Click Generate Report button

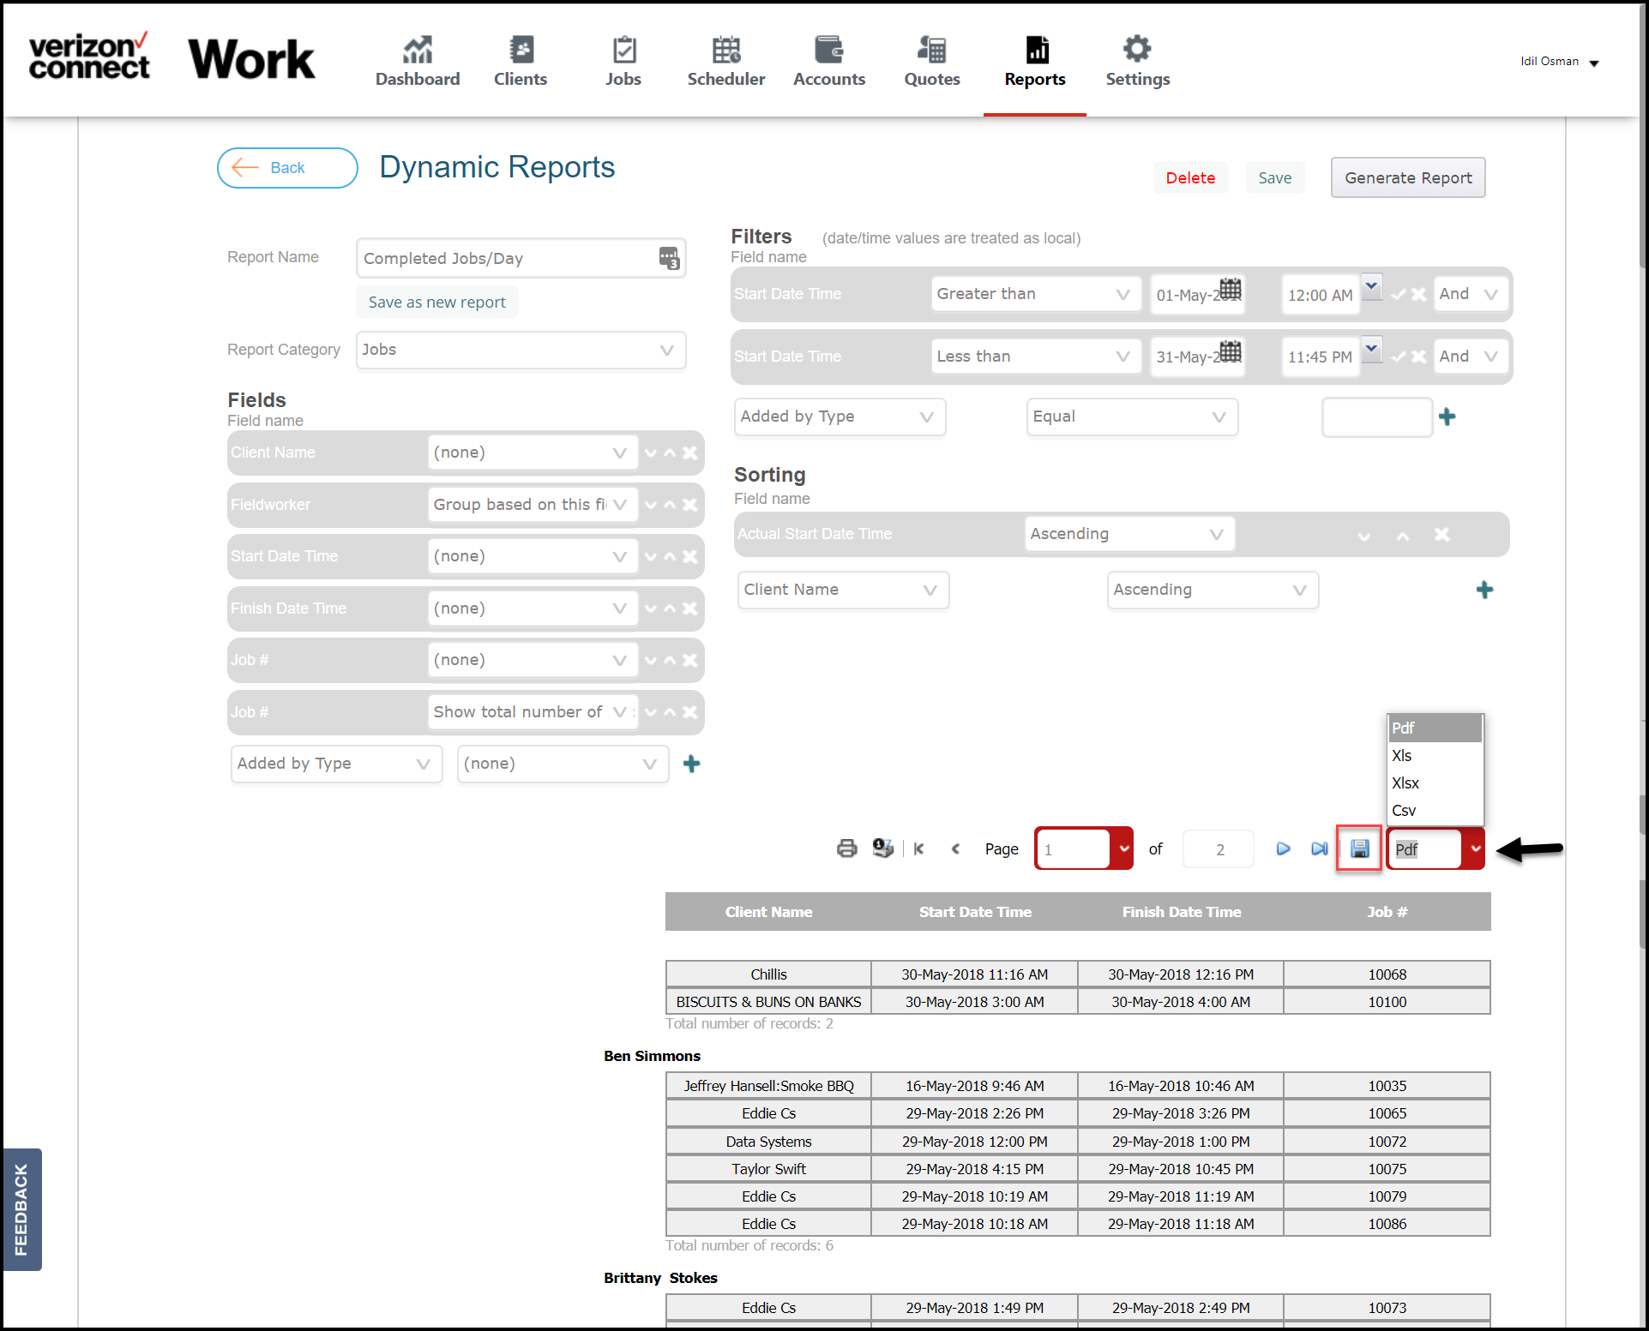point(1408,177)
